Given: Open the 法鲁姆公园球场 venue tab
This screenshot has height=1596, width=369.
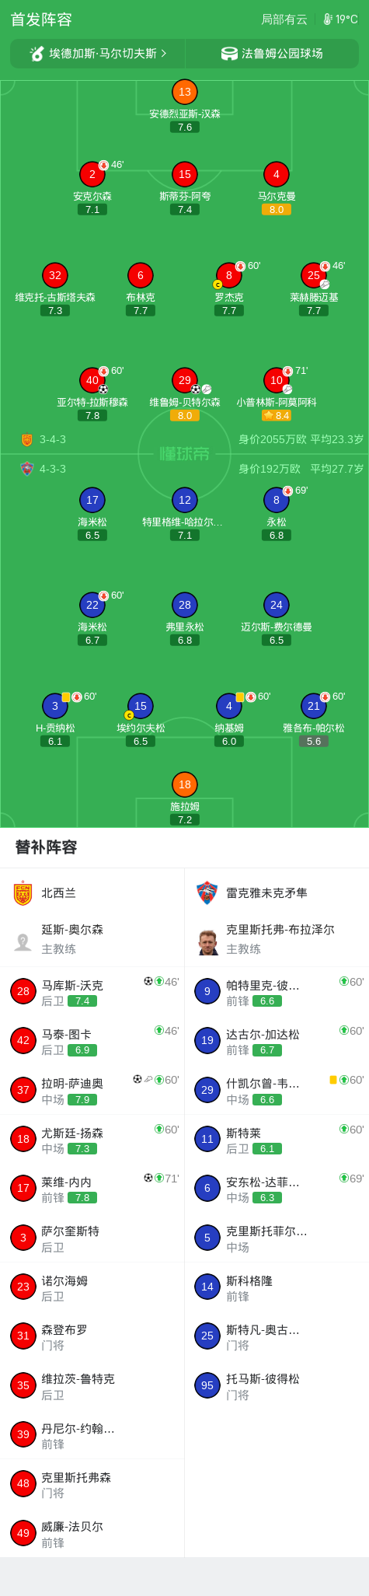Looking at the screenshot, I should (x=272, y=54).
